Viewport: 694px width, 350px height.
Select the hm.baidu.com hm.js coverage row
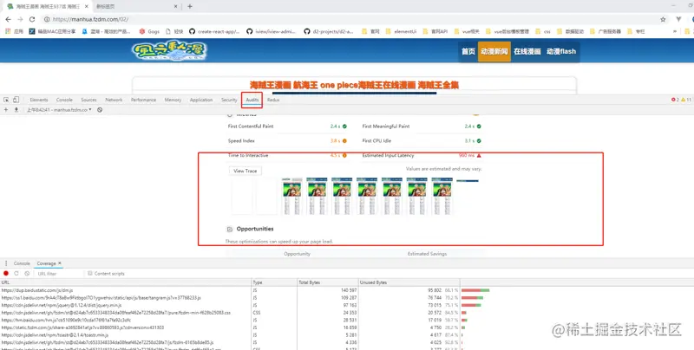[x=347, y=320]
